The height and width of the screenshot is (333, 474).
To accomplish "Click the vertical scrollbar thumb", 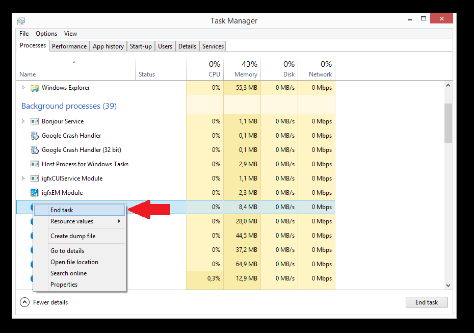I will (x=448, y=122).
